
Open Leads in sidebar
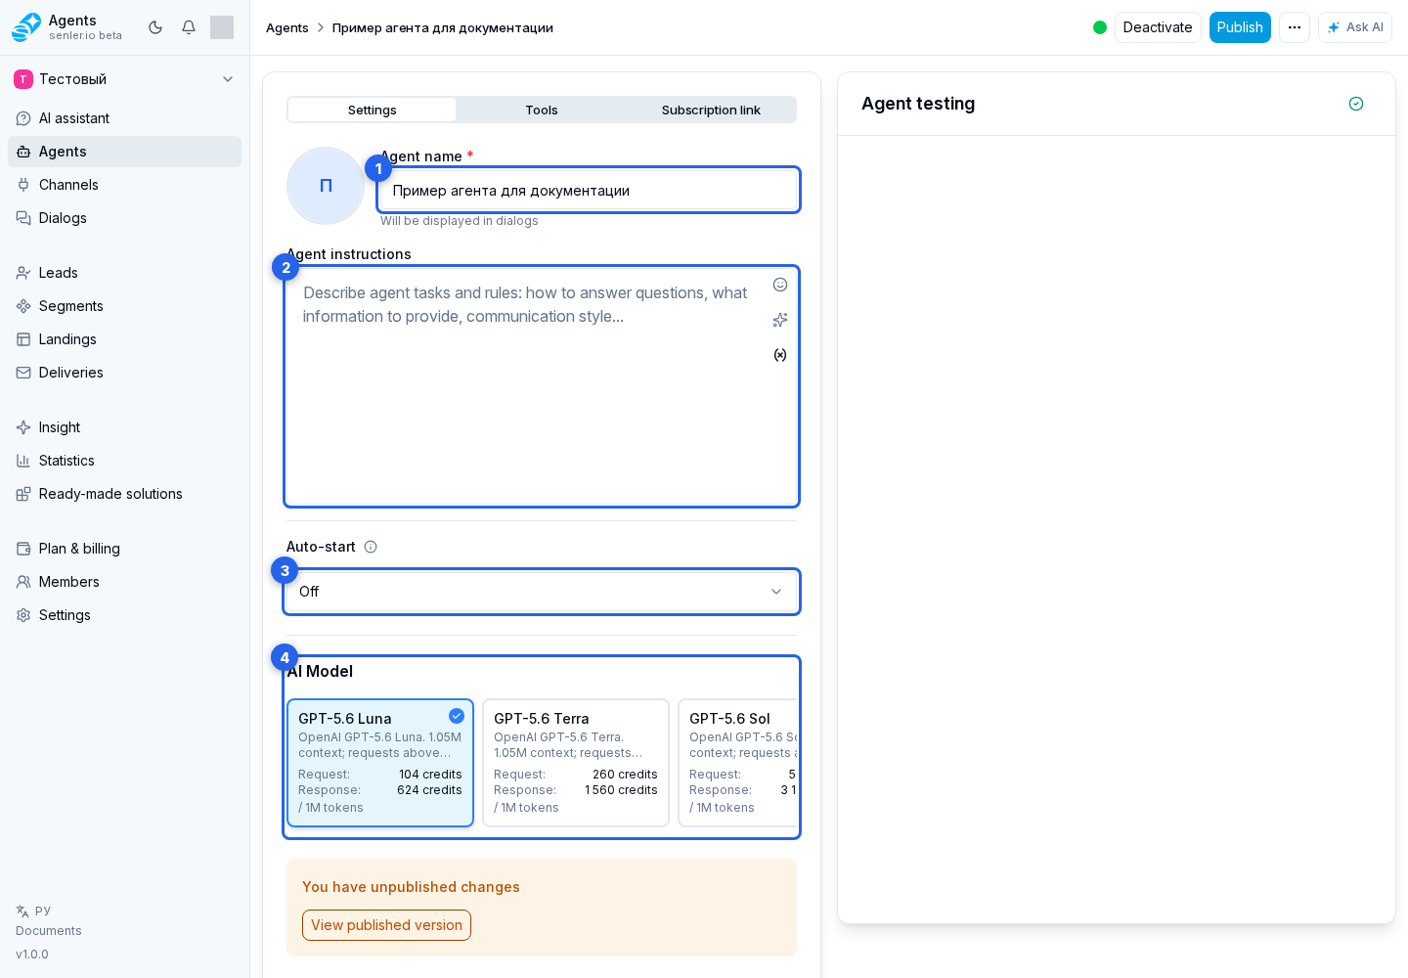coord(124,273)
